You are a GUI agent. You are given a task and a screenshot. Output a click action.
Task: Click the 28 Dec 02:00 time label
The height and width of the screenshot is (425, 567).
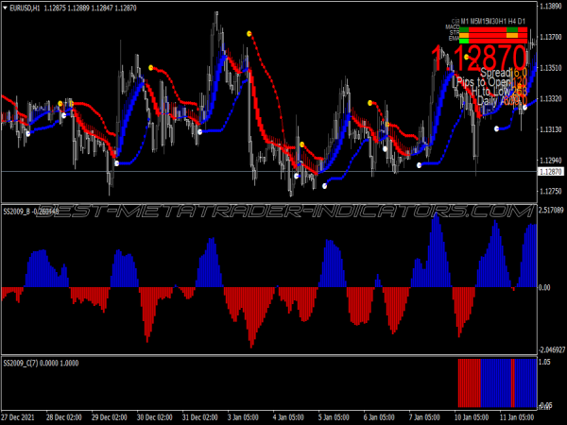click(x=64, y=417)
